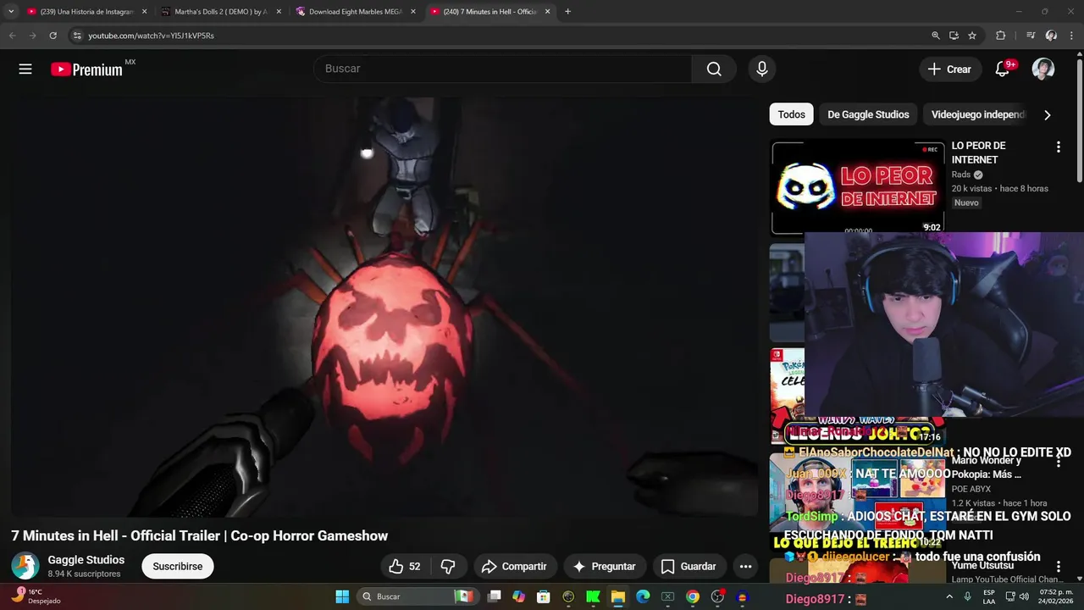
Task: Dislike the video with thumbs down
Action: point(449,566)
